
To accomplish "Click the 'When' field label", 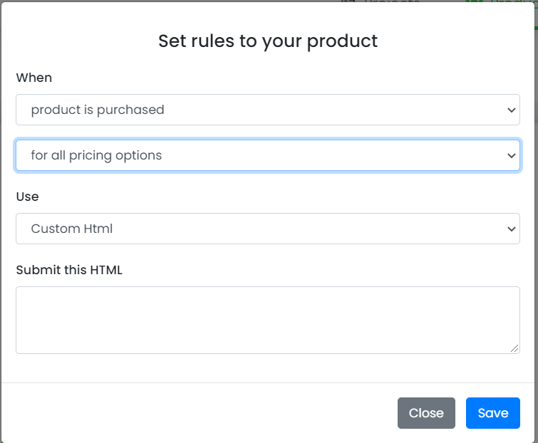I will click(34, 78).
